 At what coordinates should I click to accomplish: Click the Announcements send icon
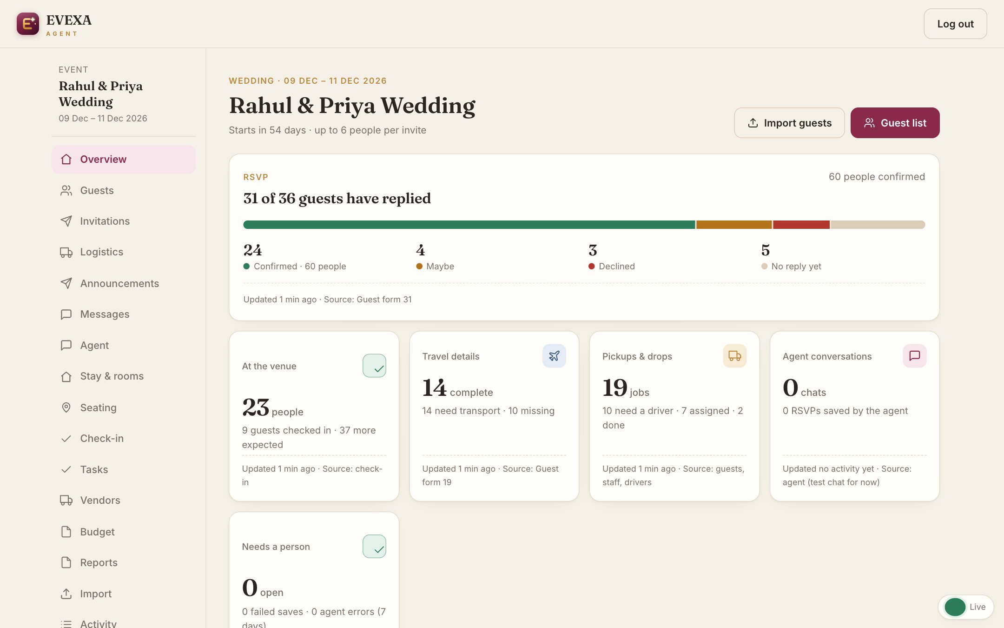[66, 283]
